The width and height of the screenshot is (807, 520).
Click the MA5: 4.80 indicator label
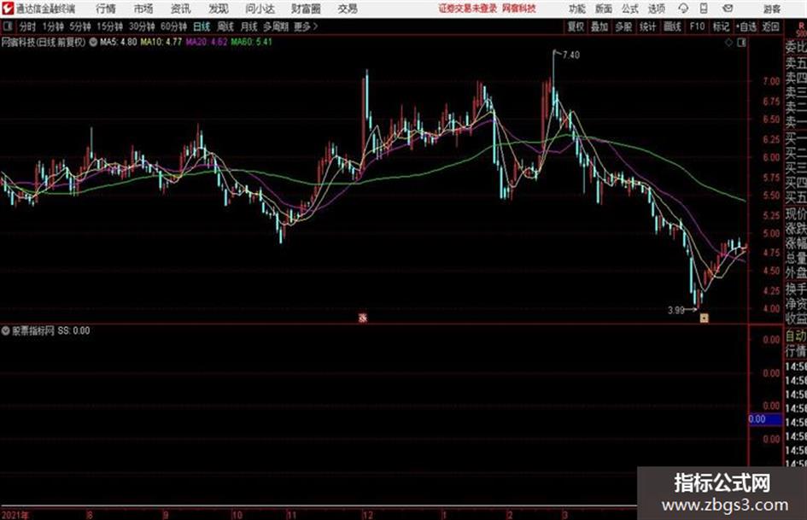119,42
